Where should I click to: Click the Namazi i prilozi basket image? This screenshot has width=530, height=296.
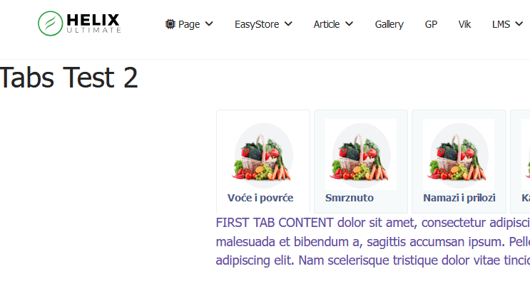[459, 154]
